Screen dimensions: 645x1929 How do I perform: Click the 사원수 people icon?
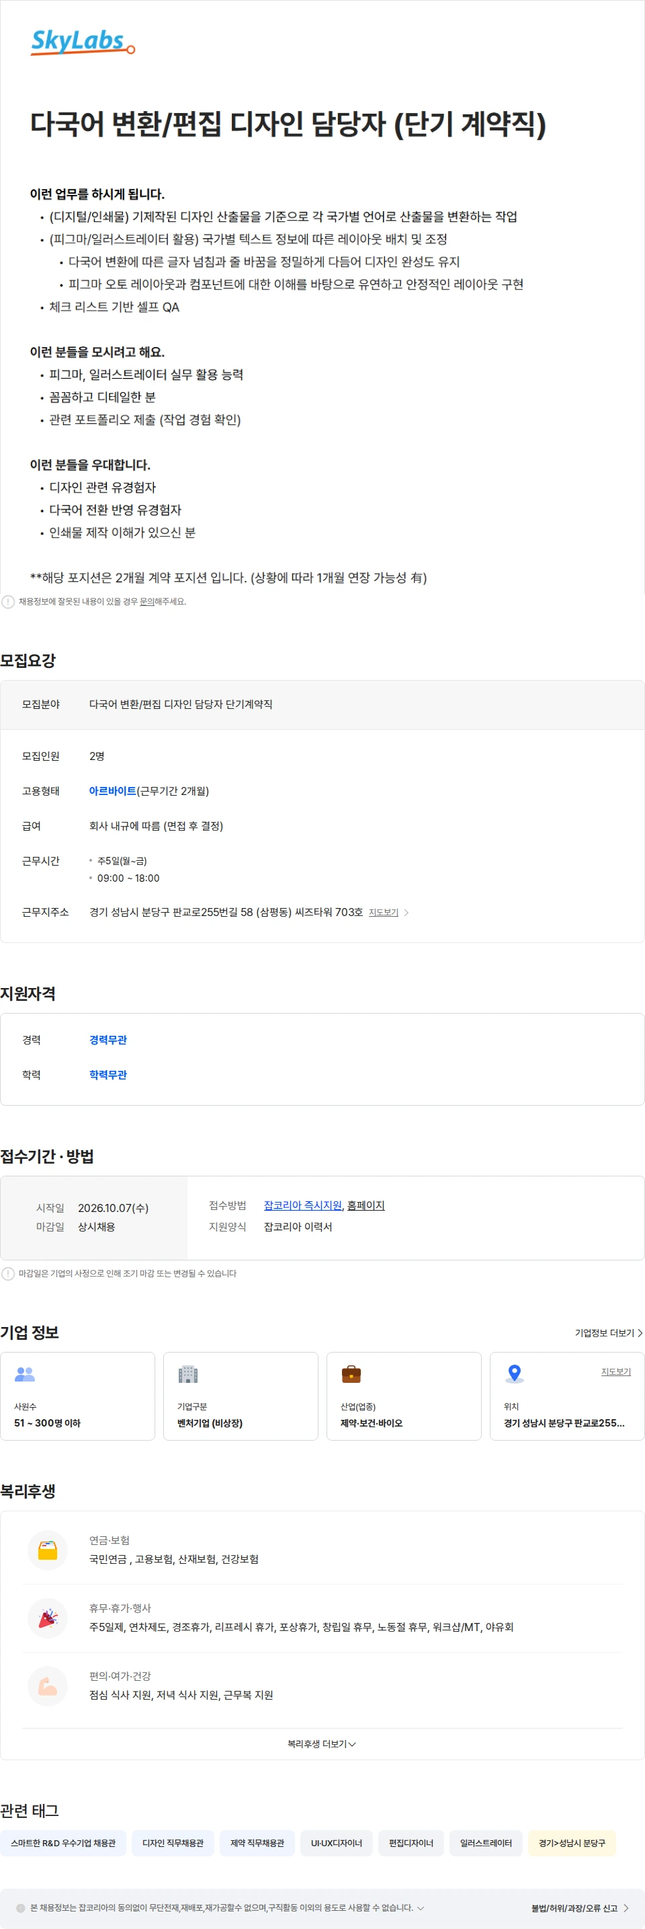(25, 1374)
